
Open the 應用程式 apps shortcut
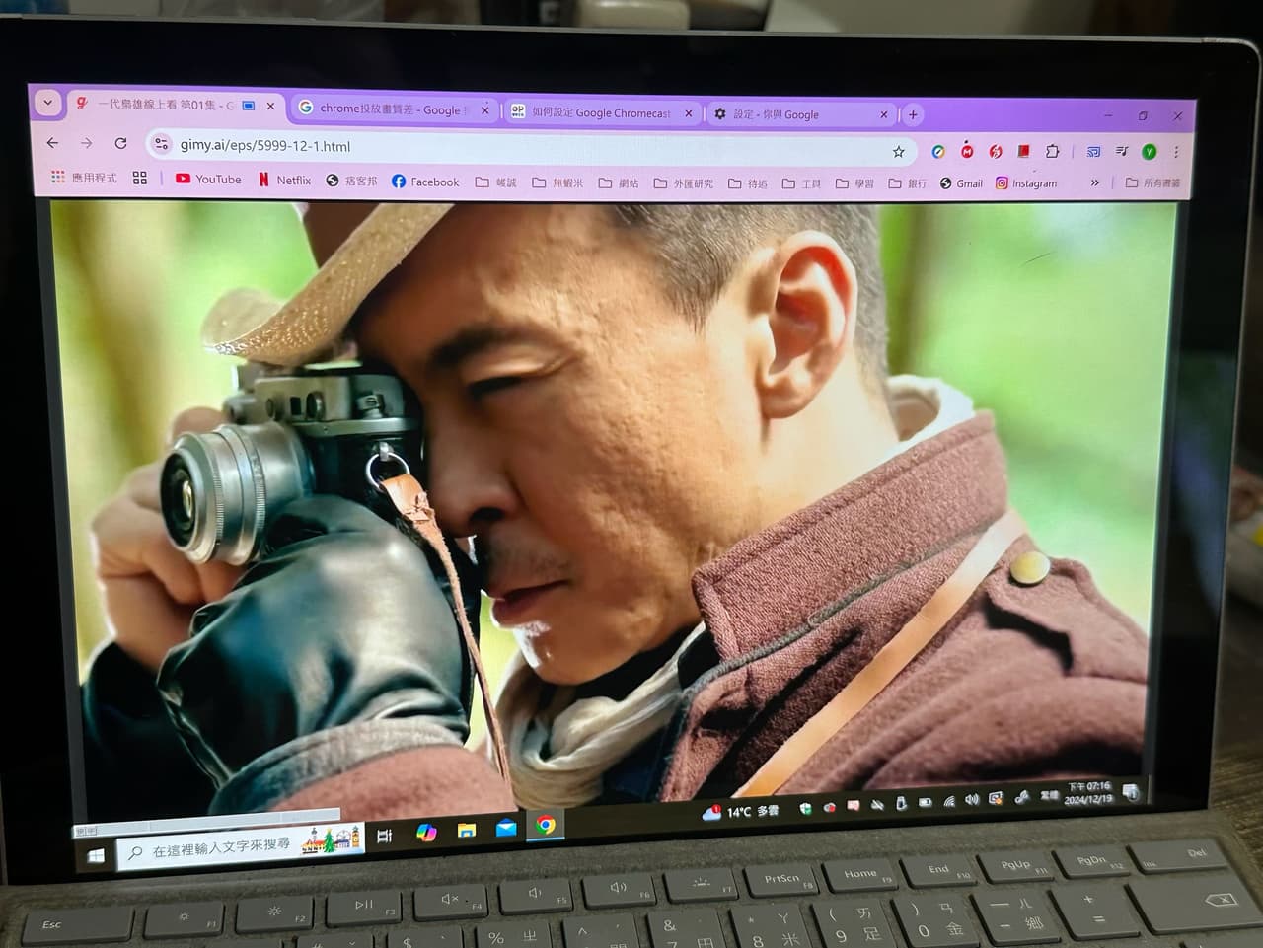click(84, 178)
